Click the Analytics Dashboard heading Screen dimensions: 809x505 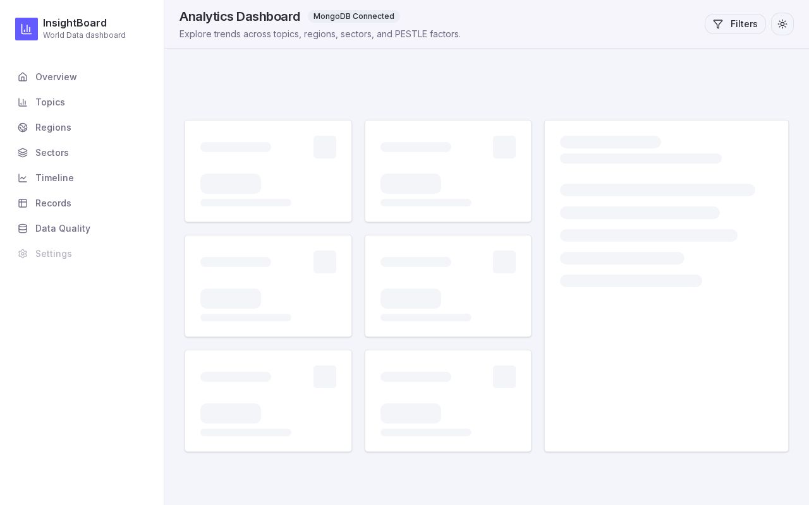pos(240,16)
